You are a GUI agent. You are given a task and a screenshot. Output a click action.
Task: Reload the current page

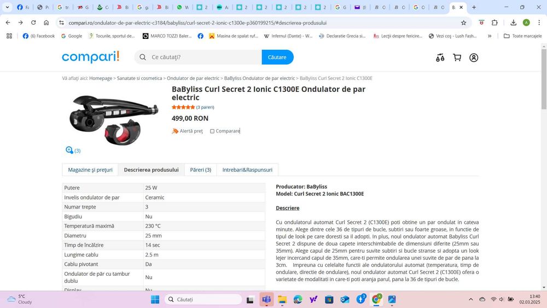click(x=33, y=22)
